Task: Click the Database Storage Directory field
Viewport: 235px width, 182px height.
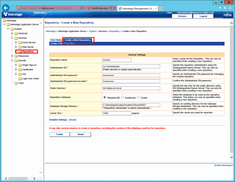Action: click(131, 105)
